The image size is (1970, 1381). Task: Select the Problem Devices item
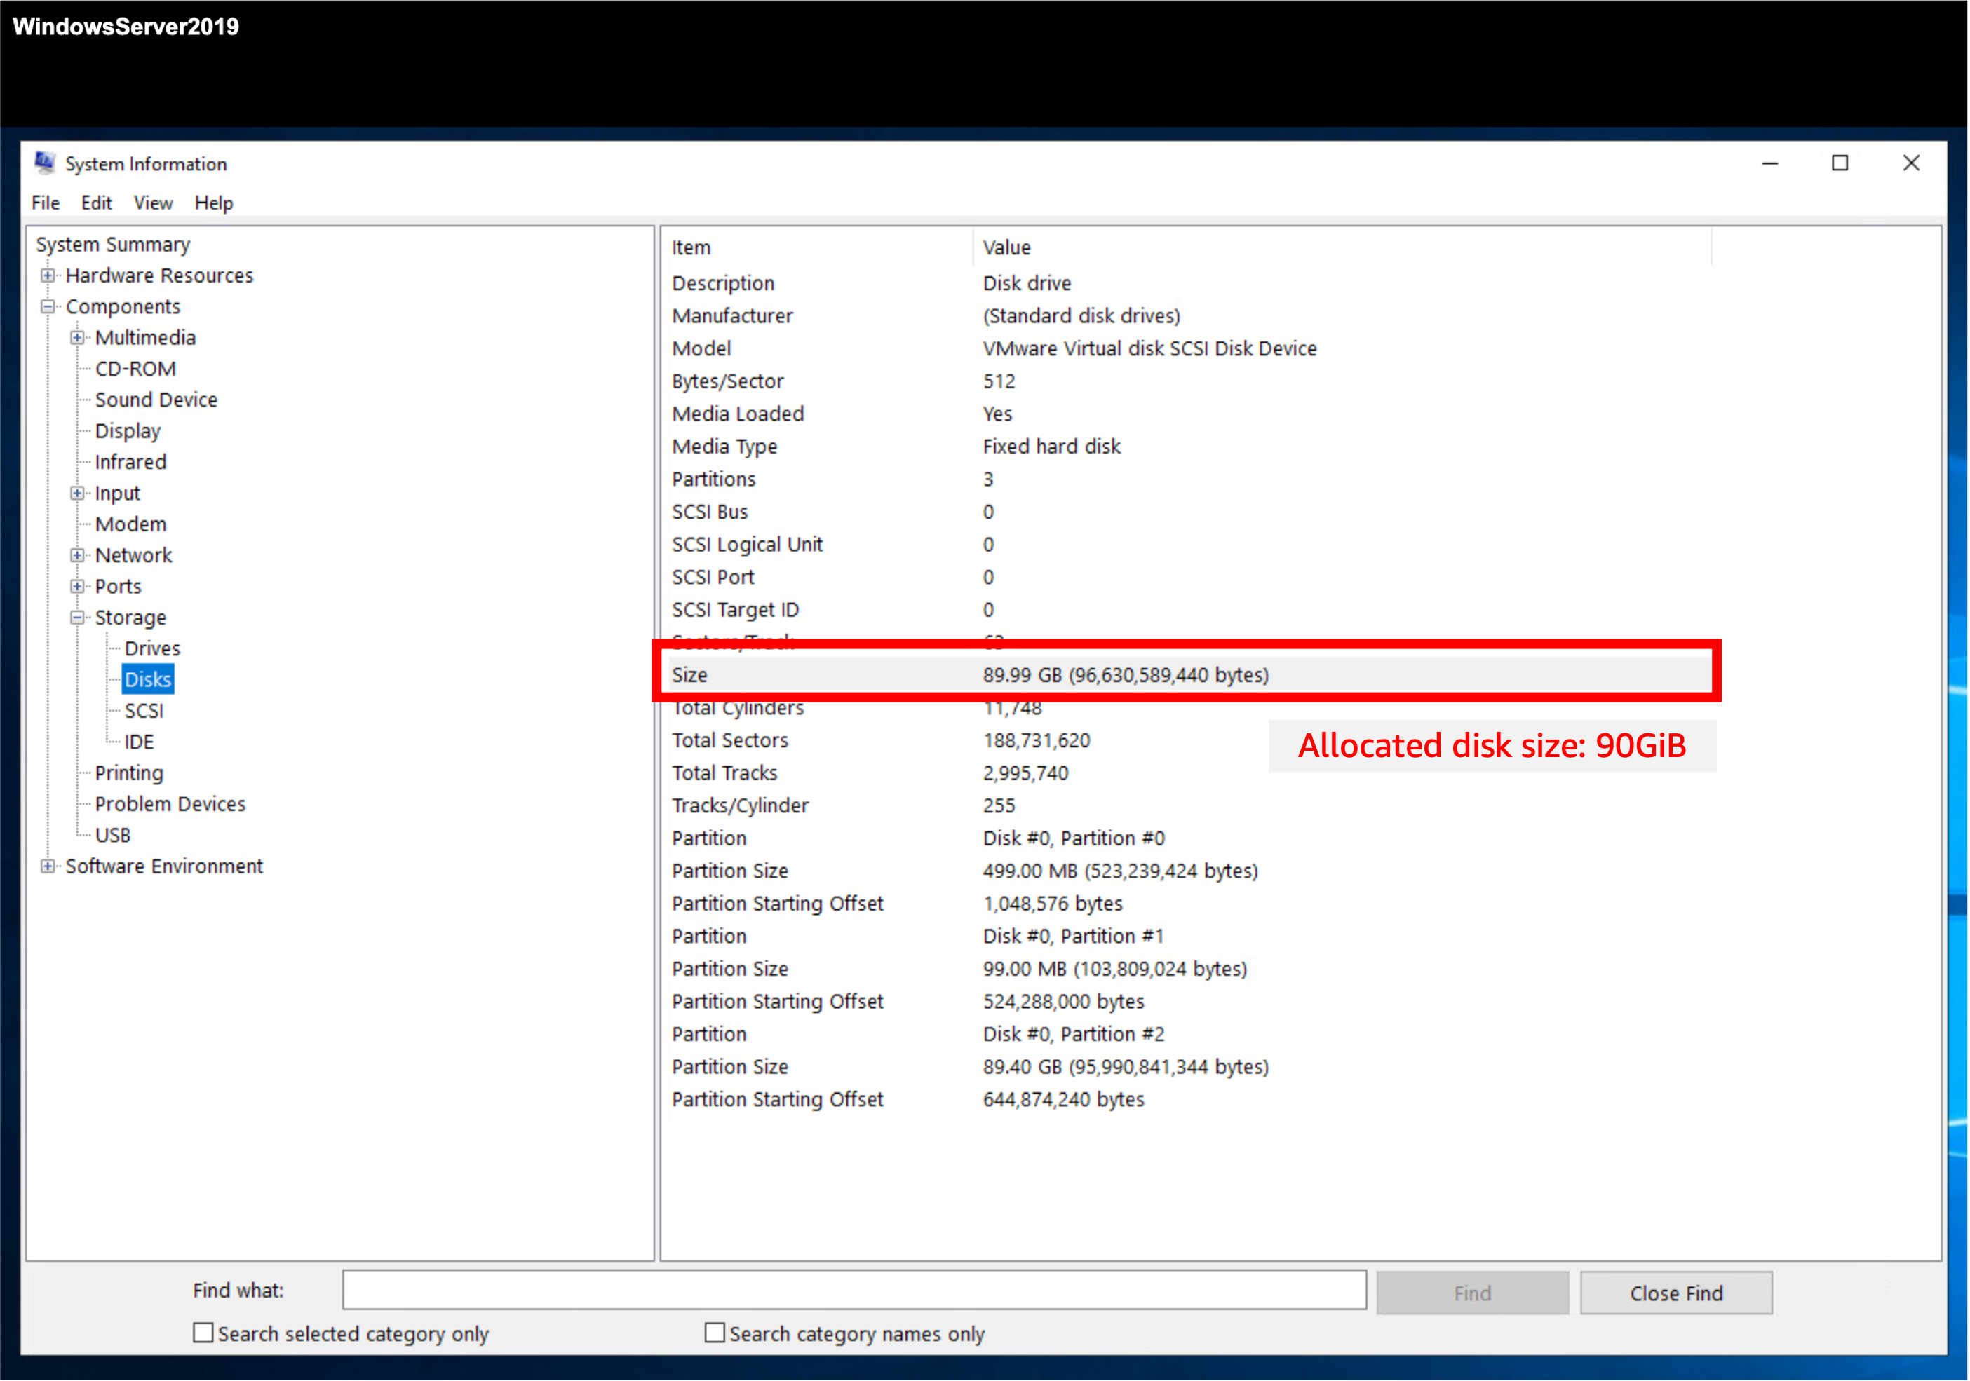tap(170, 804)
